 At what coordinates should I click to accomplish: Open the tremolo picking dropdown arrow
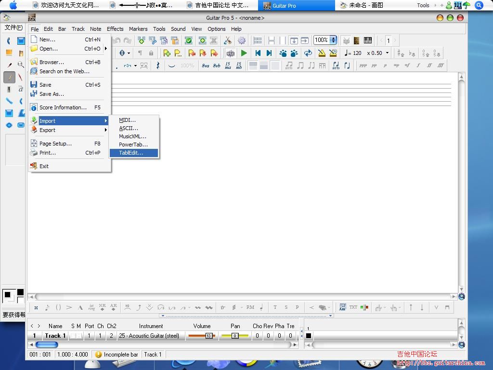point(242,307)
